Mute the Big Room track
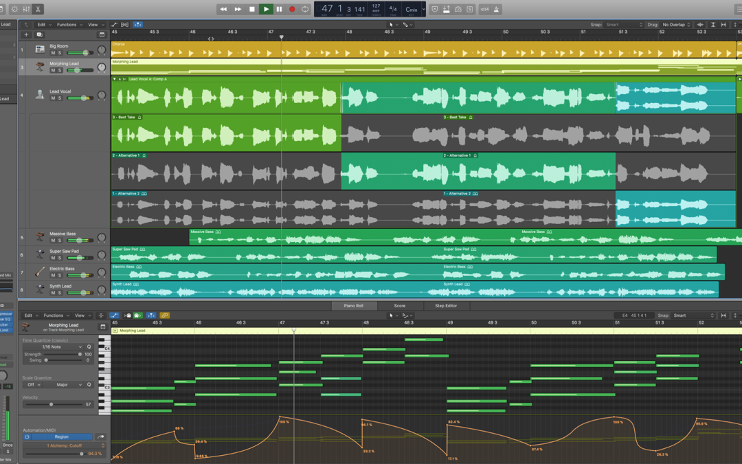This screenshot has height=464, width=742. click(x=53, y=52)
